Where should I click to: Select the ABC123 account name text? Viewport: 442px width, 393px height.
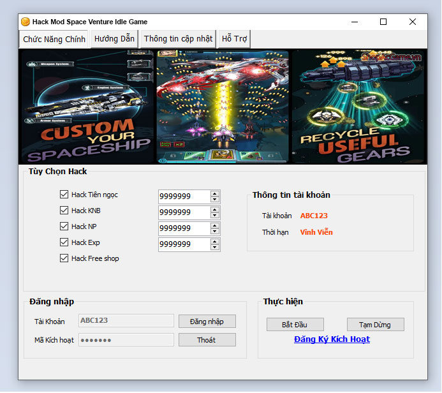[314, 216]
